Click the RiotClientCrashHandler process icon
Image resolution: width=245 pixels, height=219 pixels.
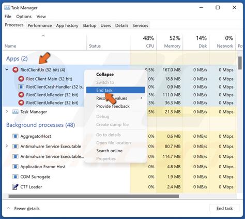[21, 87]
